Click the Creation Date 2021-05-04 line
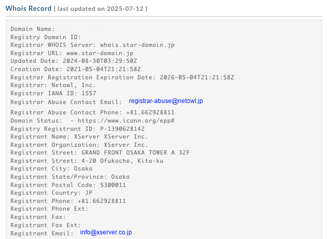327x239 pixels. (x=76, y=69)
